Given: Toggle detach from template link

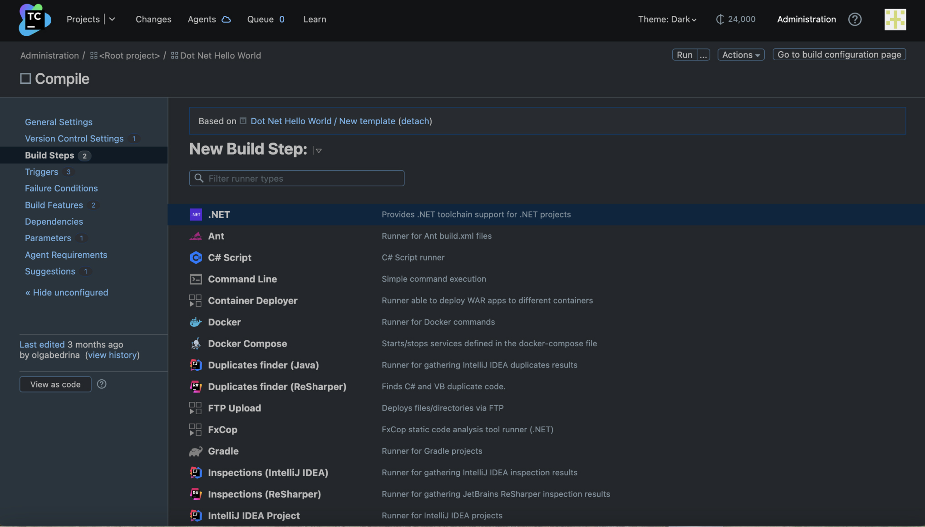Looking at the screenshot, I should (415, 121).
